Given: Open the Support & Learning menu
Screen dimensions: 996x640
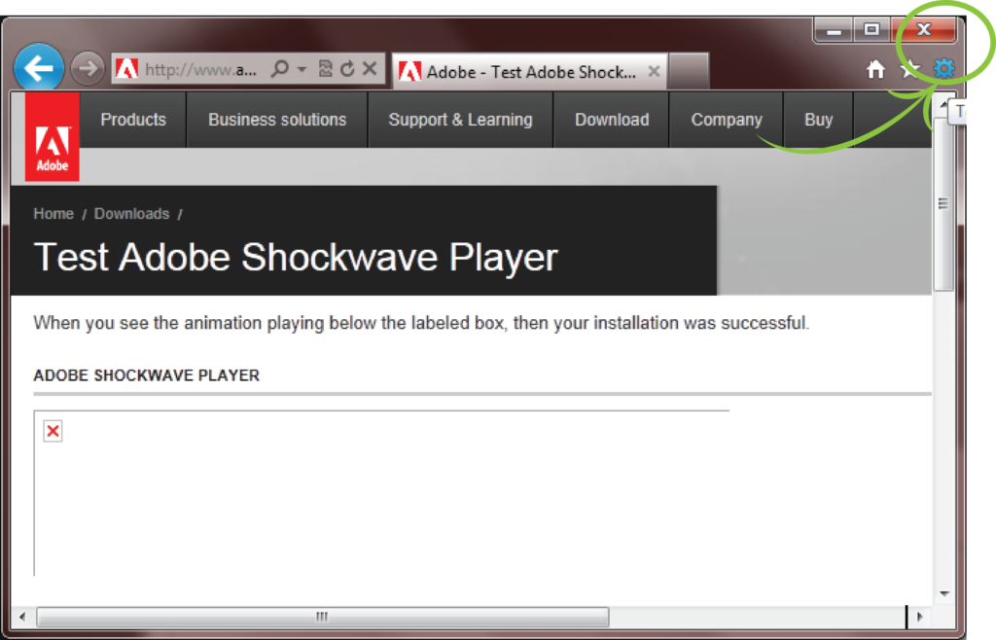Looking at the screenshot, I should (x=460, y=119).
